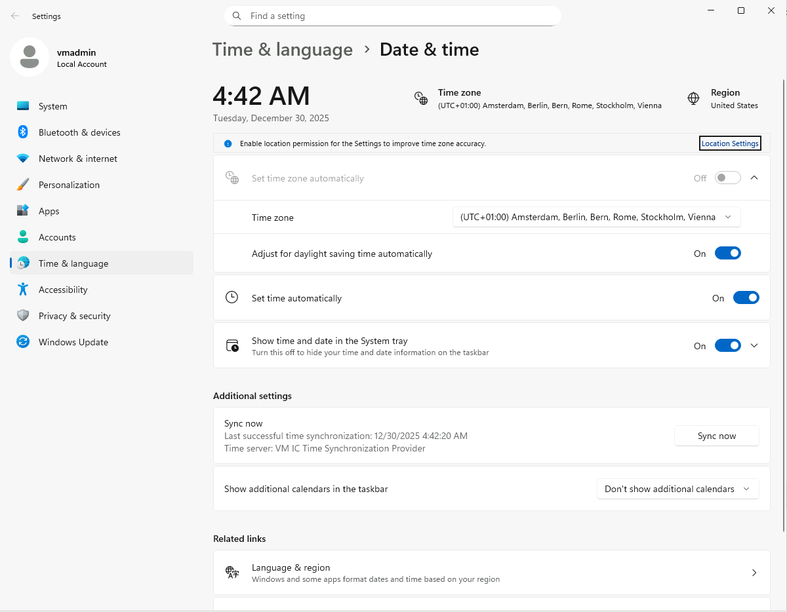
Task: Open Windows Update via its sync icon
Action: tap(23, 342)
